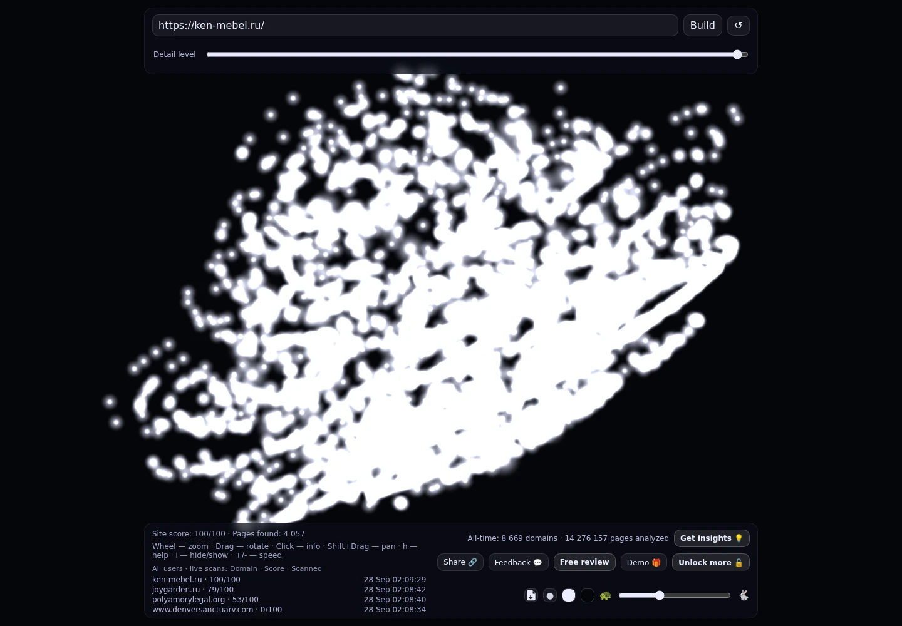Select the black color swatch

pos(588,595)
